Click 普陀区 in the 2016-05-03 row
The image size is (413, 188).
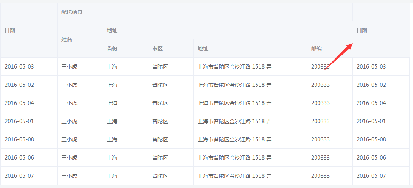[x=160, y=67]
